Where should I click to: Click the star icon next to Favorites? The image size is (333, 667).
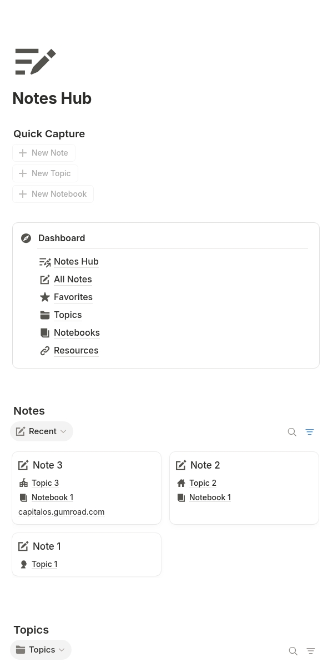pyautogui.click(x=45, y=297)
